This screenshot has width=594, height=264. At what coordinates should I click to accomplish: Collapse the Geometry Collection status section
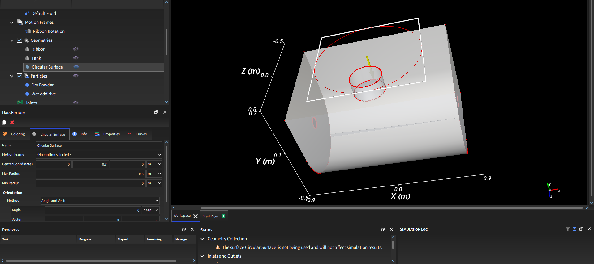(202, 239)
